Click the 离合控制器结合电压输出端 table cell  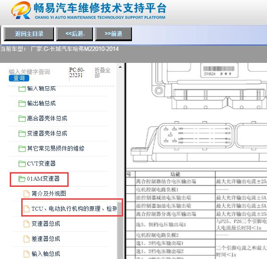tap(175, 182)
